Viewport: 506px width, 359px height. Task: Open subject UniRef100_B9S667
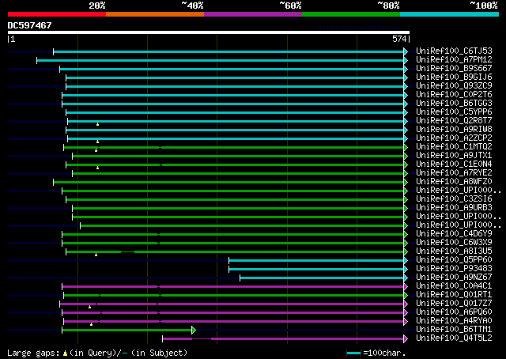pos(454,69)
